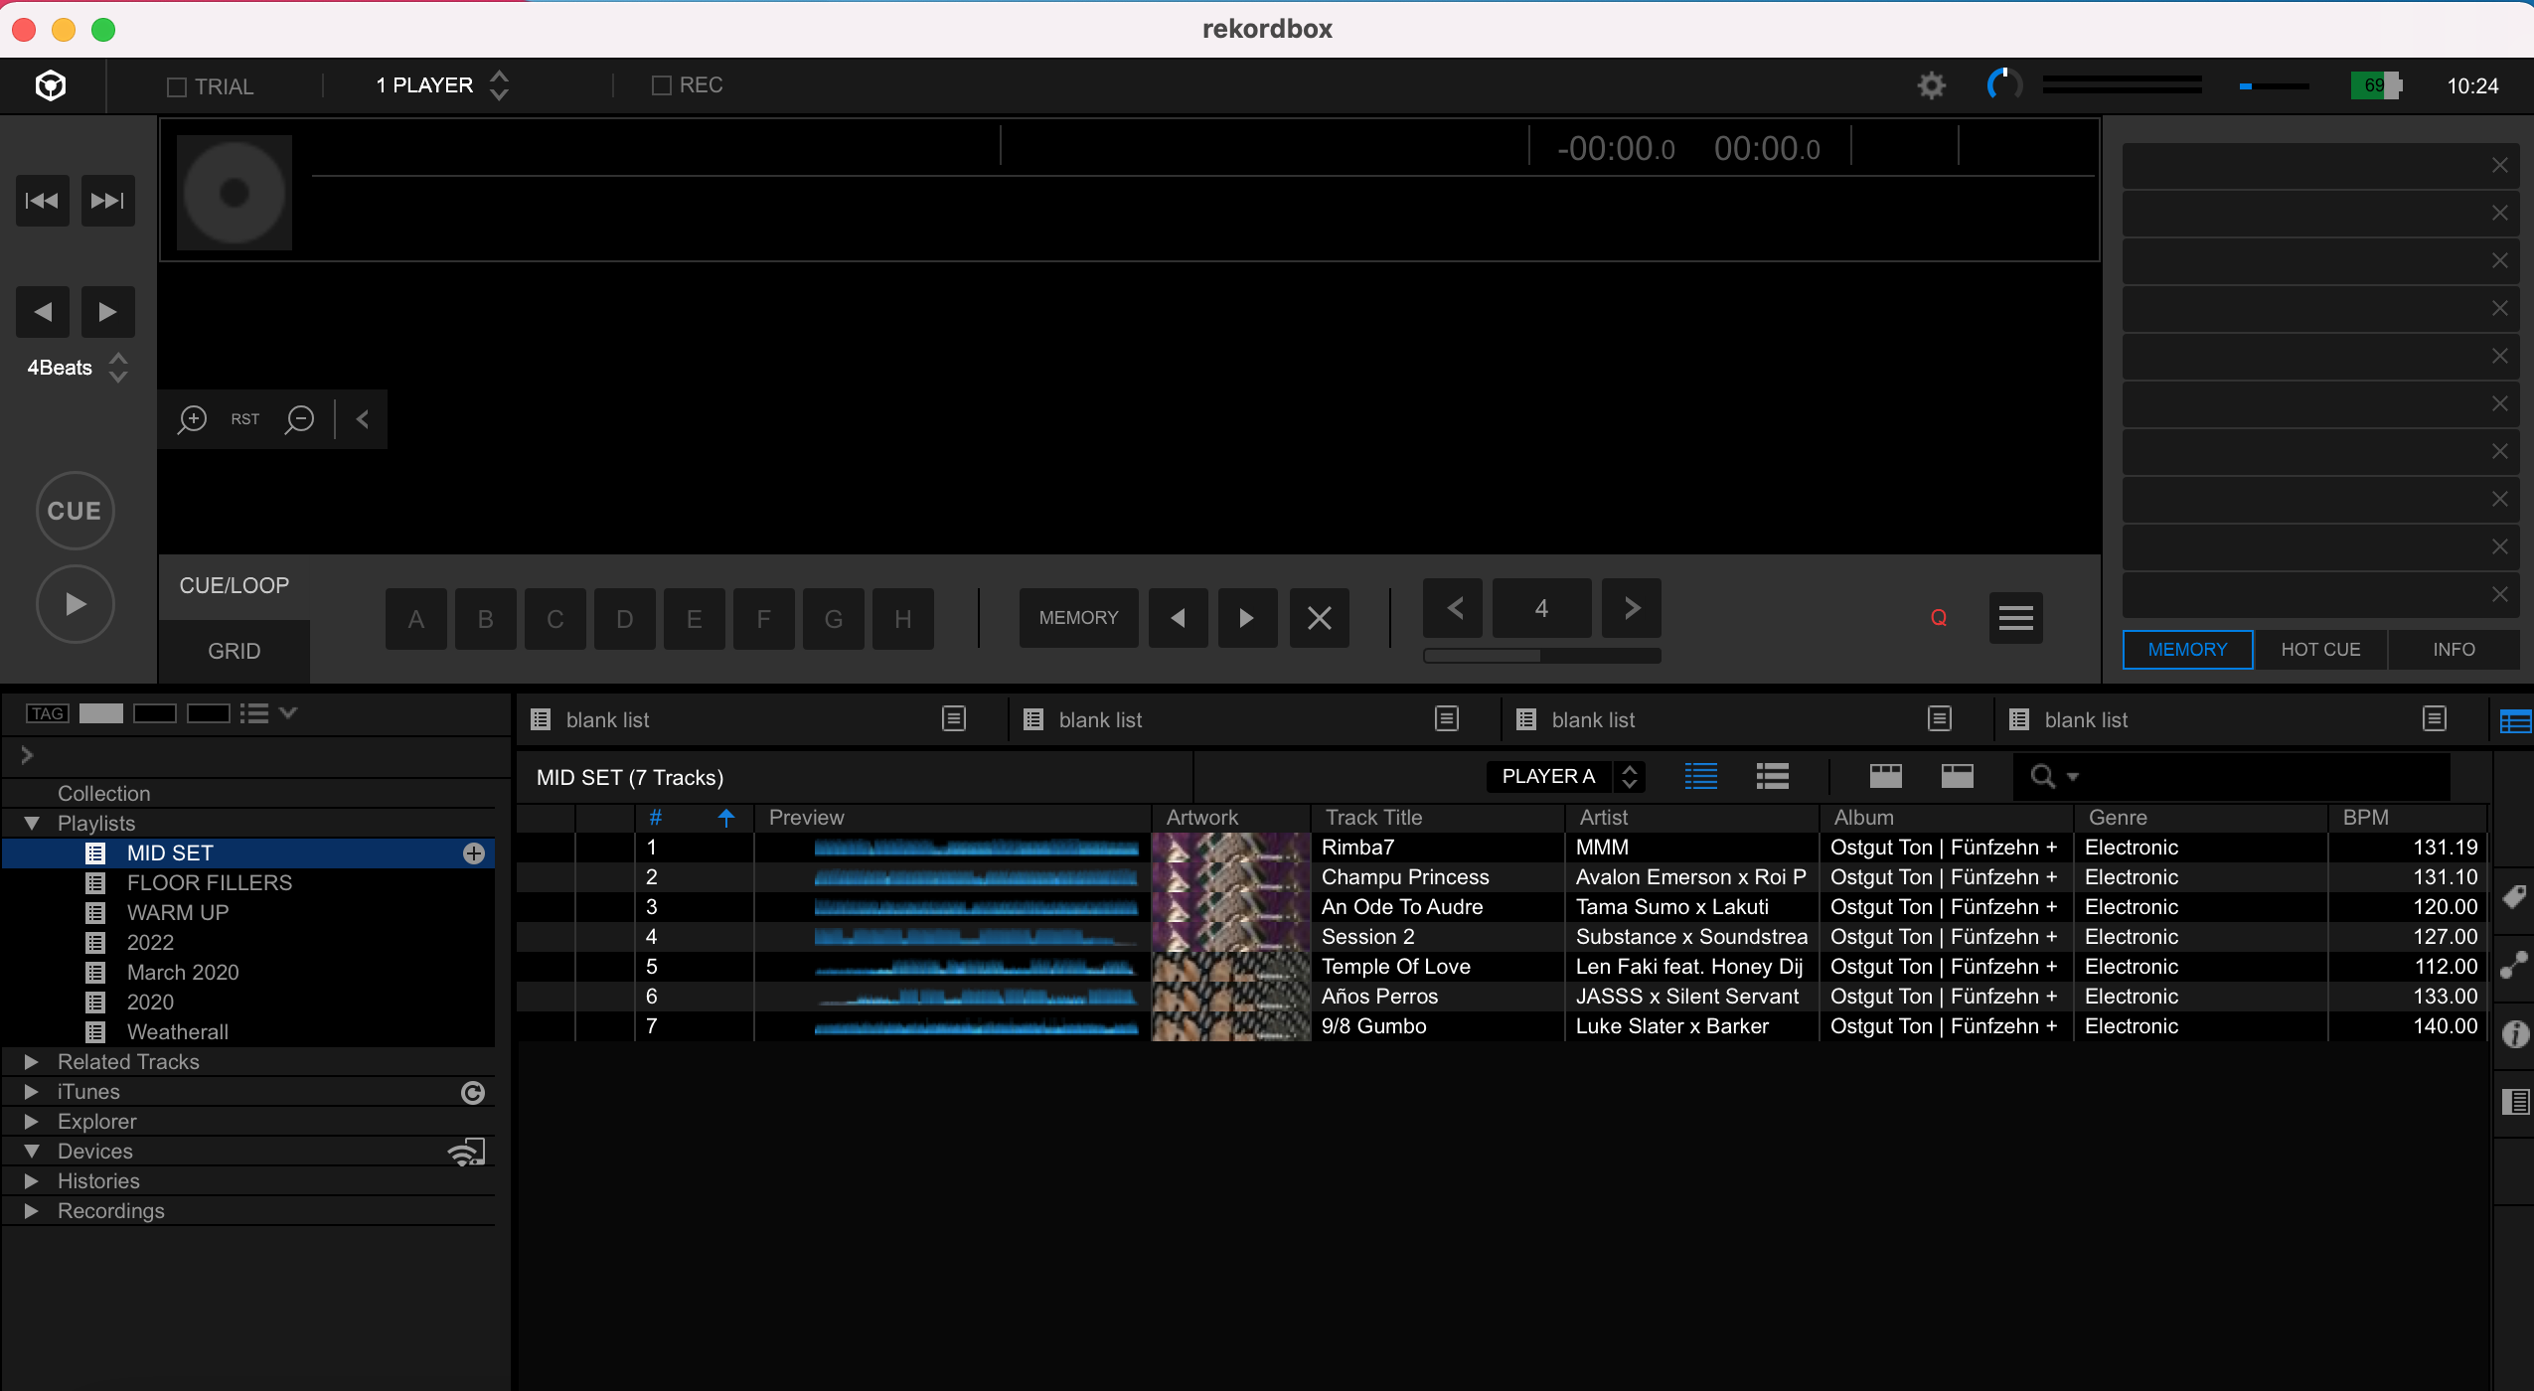Delete the memory cue with the X button
Viewport: 2534px width, 1391px height.
click(x=1319, y=618)
